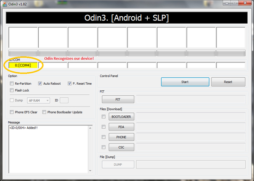Click the first progress bar under the status boxes
The height and width of the screenshot is (181, 254).
click(x=23, y=53)
